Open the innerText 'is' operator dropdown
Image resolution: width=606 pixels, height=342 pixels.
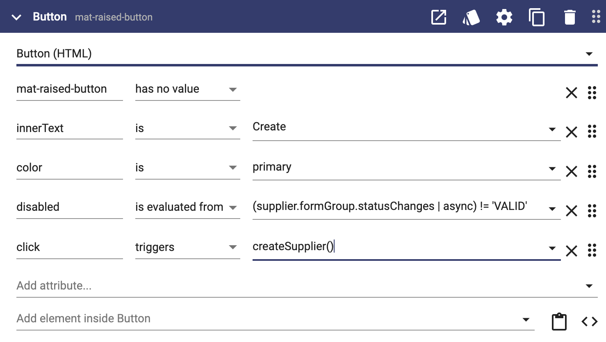(x=187, y=128)
